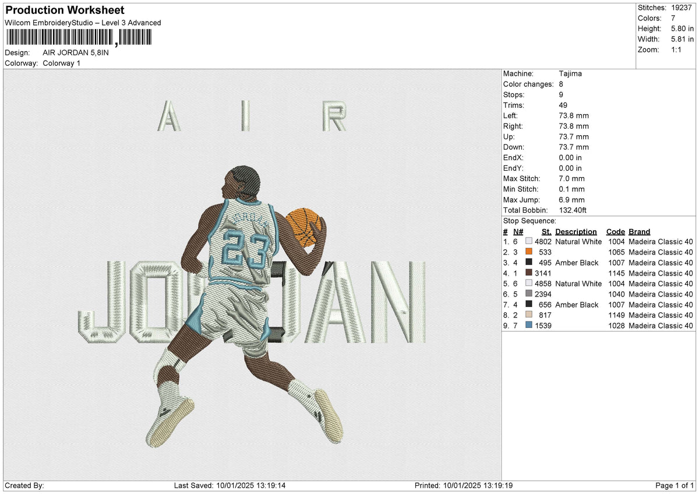The width and height of the screenshot is (699, 494).
Task: Click the 'Created By:' footer label
Action: pyautogui.click(x=24, y=485)
